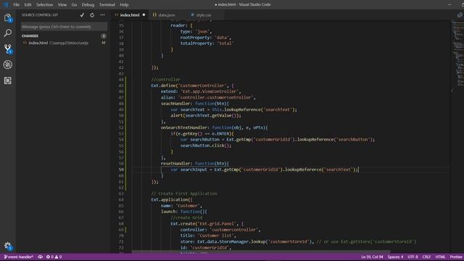Click the sync changes cloud icon
Viewport: 464px width, 261px height.
tap(41, 257)
